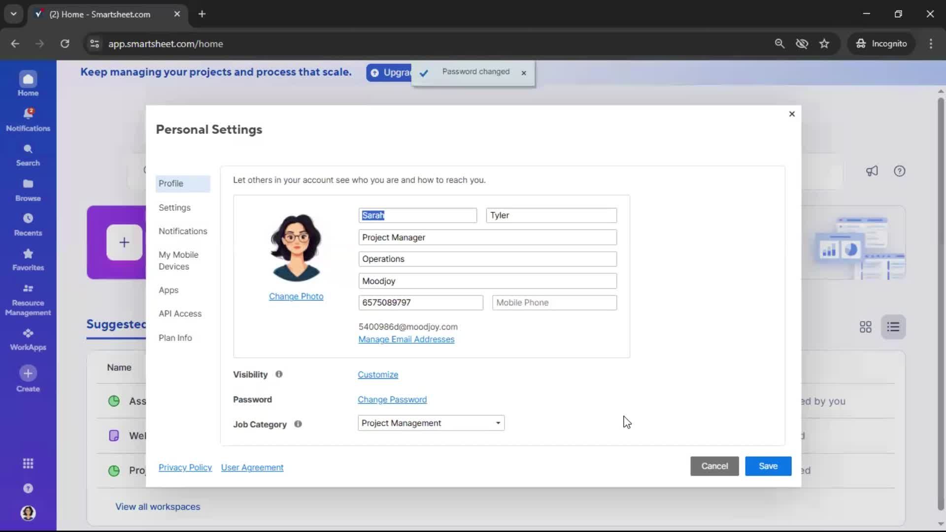Click the Change Password link
The width and height of the screenshot is (946, 532).
[392, 399]
